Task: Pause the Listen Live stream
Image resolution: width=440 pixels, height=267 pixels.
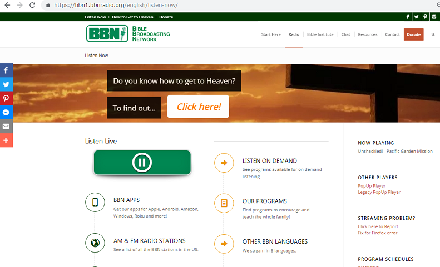Action: (x=142, y=163)
